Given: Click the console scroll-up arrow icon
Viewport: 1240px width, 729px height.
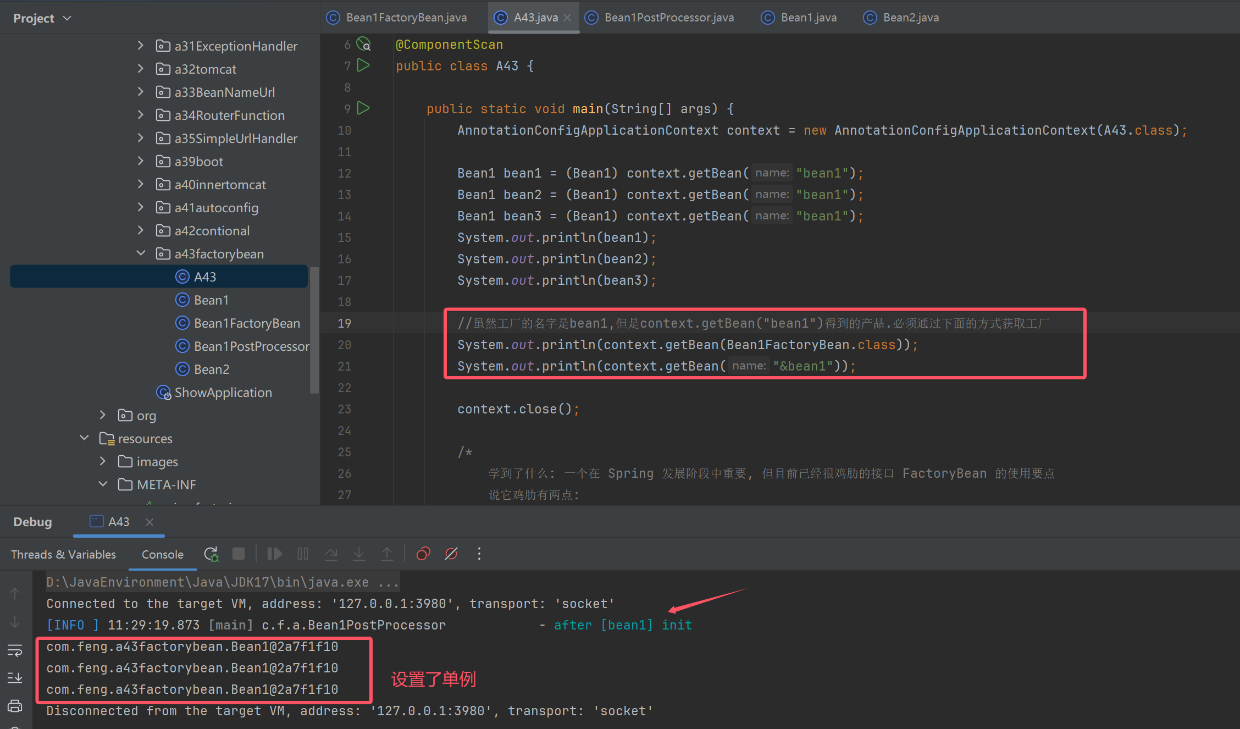Looking at the screenshot, I should pyautogui.click(x=15, y=593).
